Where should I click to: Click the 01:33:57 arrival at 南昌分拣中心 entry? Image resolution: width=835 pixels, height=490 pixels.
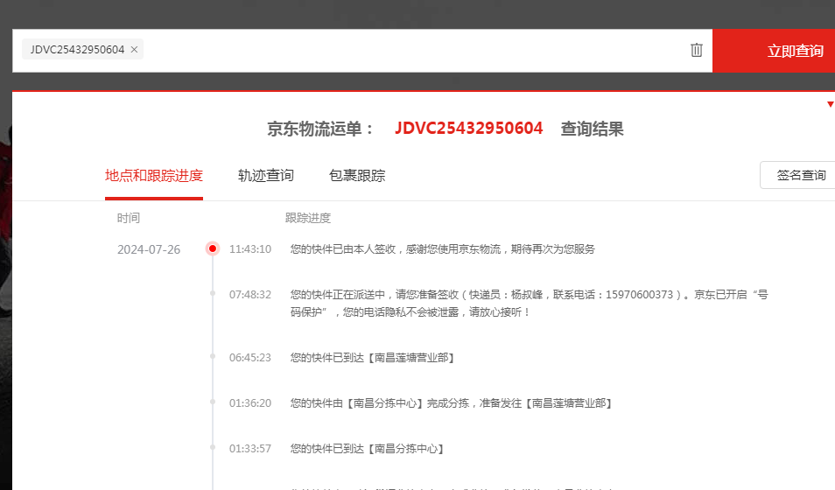click(x=367, y=449)
